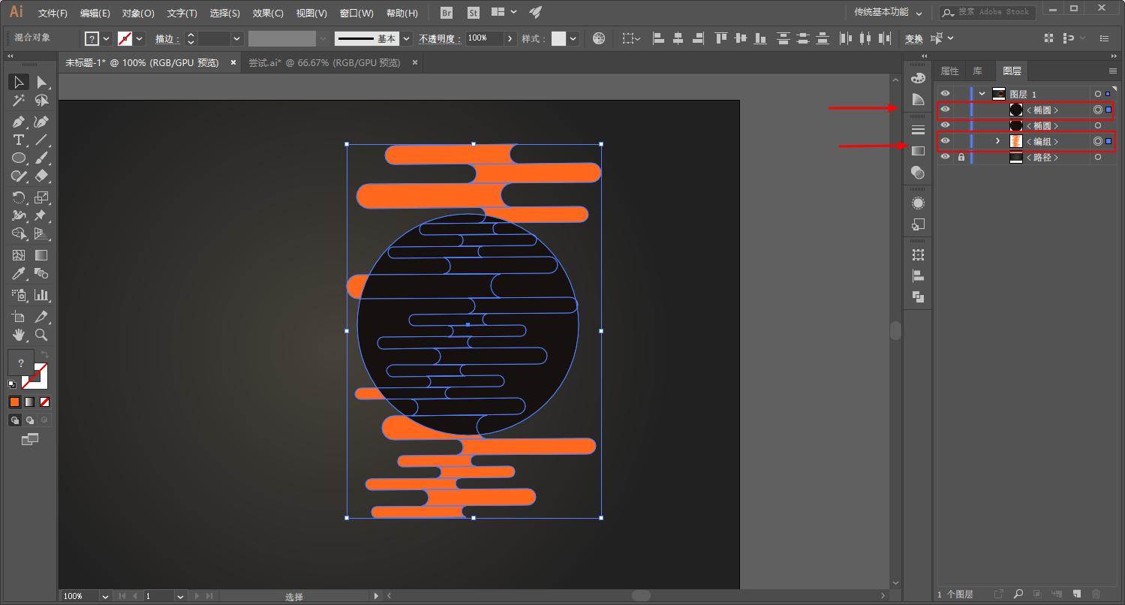Click the 描边 stroke label link
Image resolution: width=1125 pixels, height=605 pixels.
pyautogui.click(x=167, y=38)
